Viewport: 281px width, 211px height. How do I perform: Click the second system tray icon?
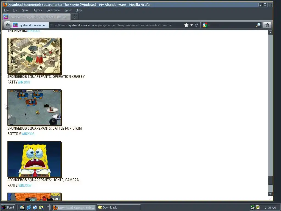point(258,207)
